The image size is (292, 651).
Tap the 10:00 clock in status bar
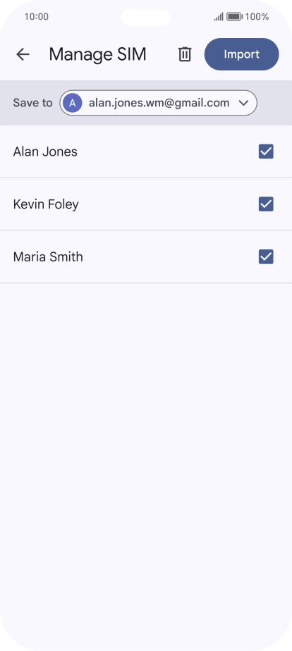37,17
